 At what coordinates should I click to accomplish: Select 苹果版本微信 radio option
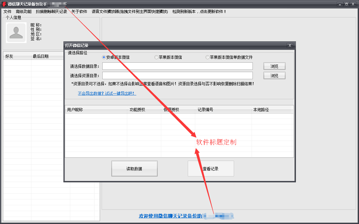point(156,57)
